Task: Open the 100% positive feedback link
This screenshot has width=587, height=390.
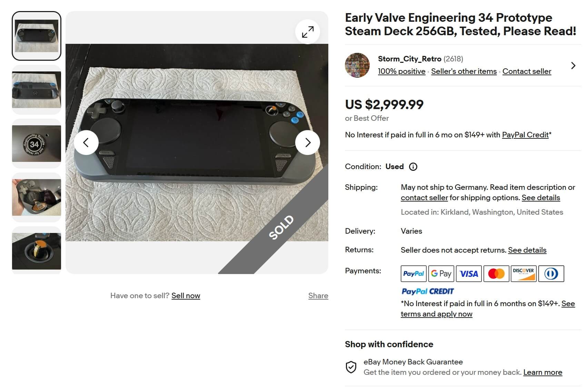Action: pyautogui.click(x=401, y=71)
